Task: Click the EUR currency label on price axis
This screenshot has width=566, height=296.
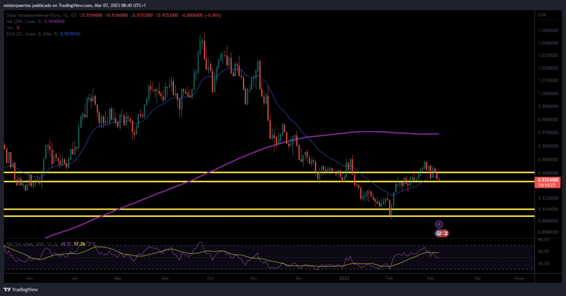Action: [542, 15]
